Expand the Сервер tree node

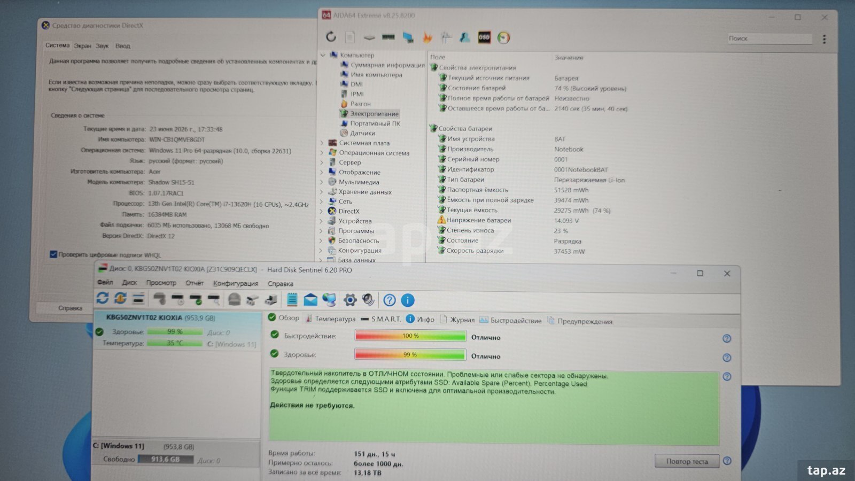click(x=322, y=162)
